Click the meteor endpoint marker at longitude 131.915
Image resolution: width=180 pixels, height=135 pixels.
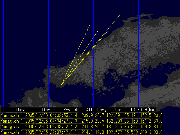pyautogui.click(x=89, y=26)
